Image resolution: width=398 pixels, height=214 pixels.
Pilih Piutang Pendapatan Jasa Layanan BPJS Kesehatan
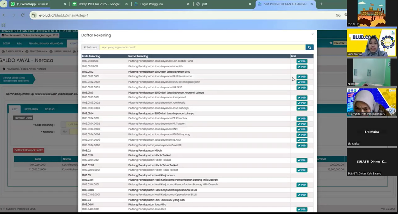[302, 77]
